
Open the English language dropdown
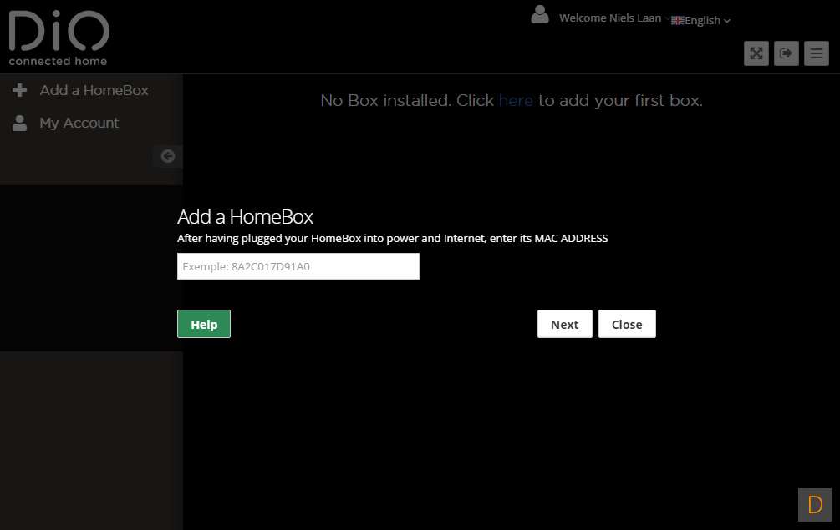click(x=702, y=21)
